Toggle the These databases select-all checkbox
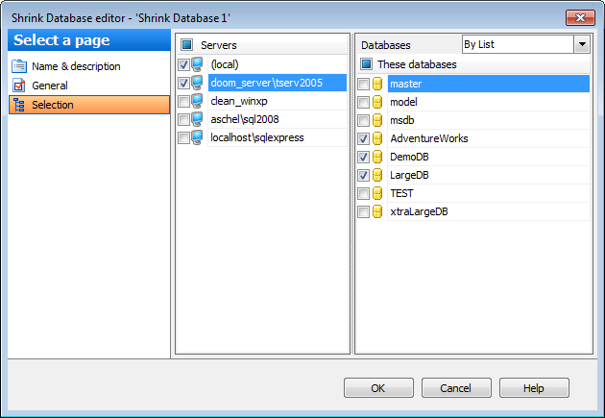This screenshot has height=418, width=605. pos(367,64)
